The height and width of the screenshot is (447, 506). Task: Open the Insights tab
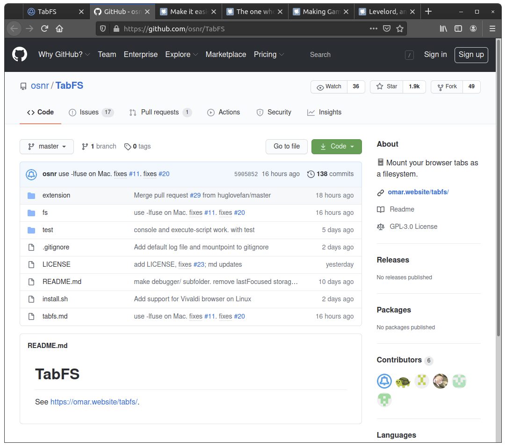point(325,112)
